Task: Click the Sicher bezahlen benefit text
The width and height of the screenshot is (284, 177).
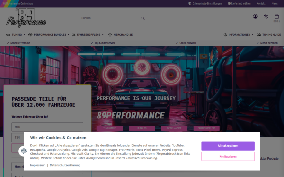Action: [x=269, y=43]
